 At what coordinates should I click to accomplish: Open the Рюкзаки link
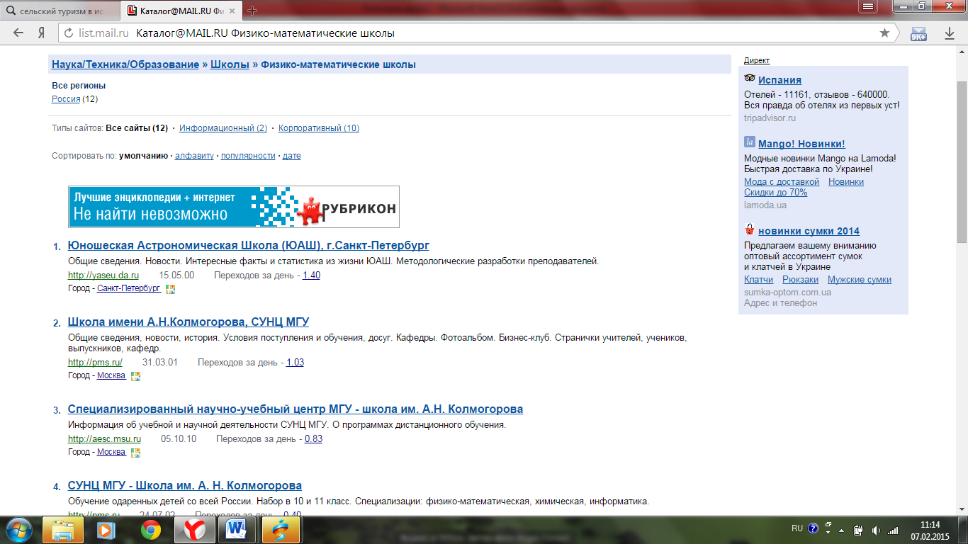801,280
